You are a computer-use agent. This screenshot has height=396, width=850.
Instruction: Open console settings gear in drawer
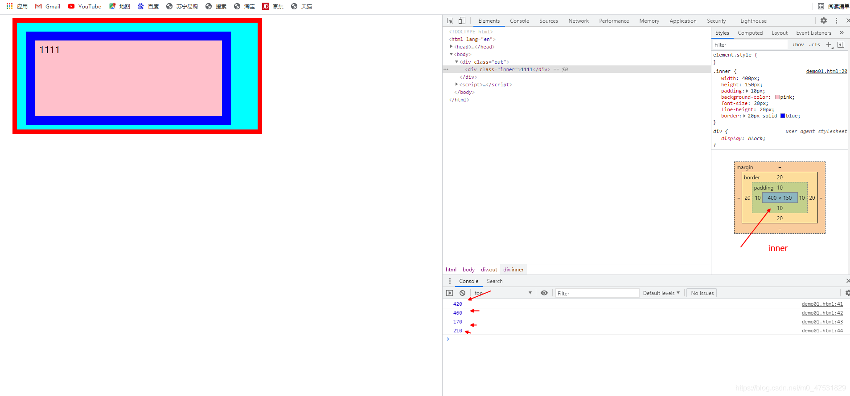click(x=847, y=293)
